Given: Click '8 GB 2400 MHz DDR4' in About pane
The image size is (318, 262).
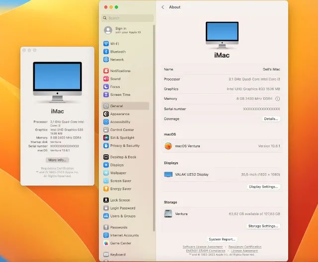Looking at the screenshot, I should (254, 99).
